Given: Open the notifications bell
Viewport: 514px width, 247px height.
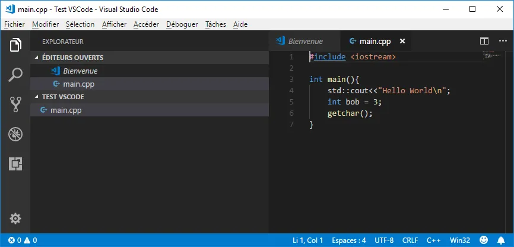Looking at the screenshot, I should coord(501,240).
